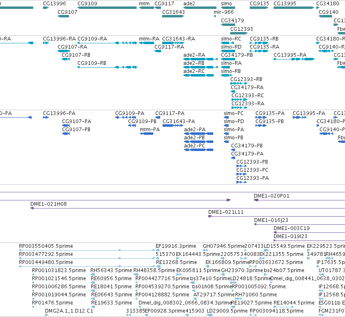Click the CG13996 gene label
This screenshot has height=317, width=345.
[x=54, y=4]
